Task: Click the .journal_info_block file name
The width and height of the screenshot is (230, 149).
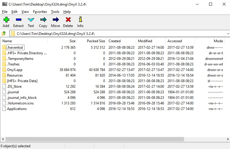Action: (22, 98)
